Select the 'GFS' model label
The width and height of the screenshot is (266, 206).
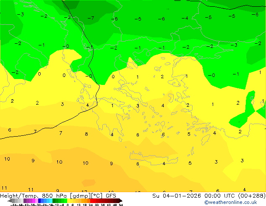point(111,196)
